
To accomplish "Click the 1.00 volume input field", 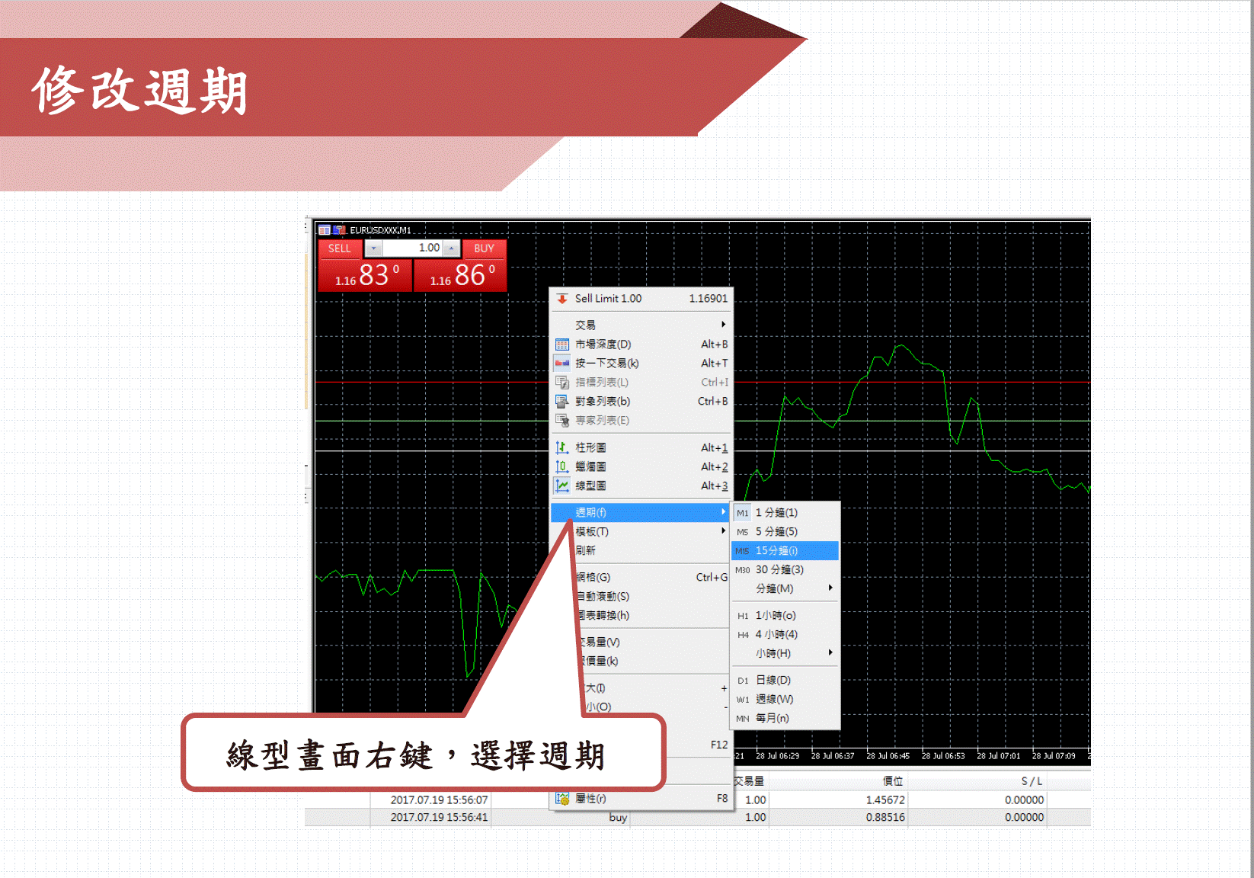I will 412,248.
